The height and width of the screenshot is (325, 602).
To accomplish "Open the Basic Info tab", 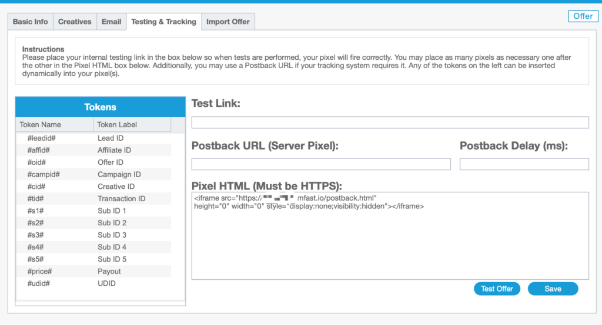I will [31, 22].
